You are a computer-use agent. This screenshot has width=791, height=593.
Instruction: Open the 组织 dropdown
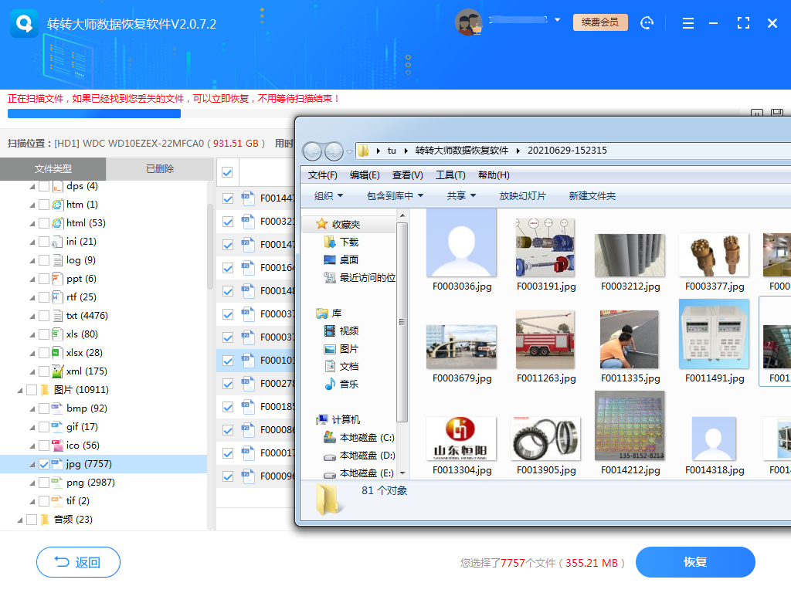(x=324, y=195)
